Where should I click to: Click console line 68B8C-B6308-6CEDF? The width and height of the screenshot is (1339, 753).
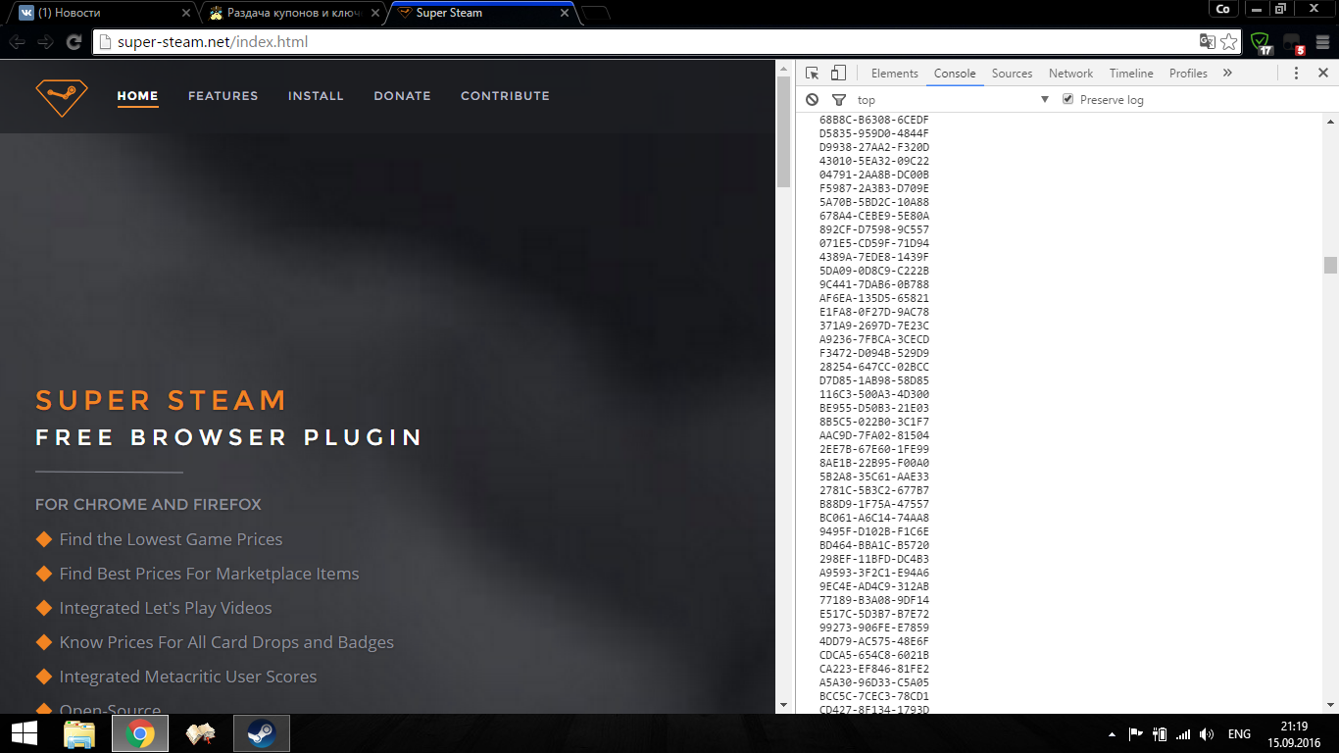874,120
